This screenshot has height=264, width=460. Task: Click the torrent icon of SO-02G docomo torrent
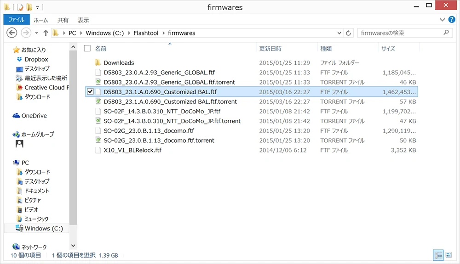click(98, 140)
